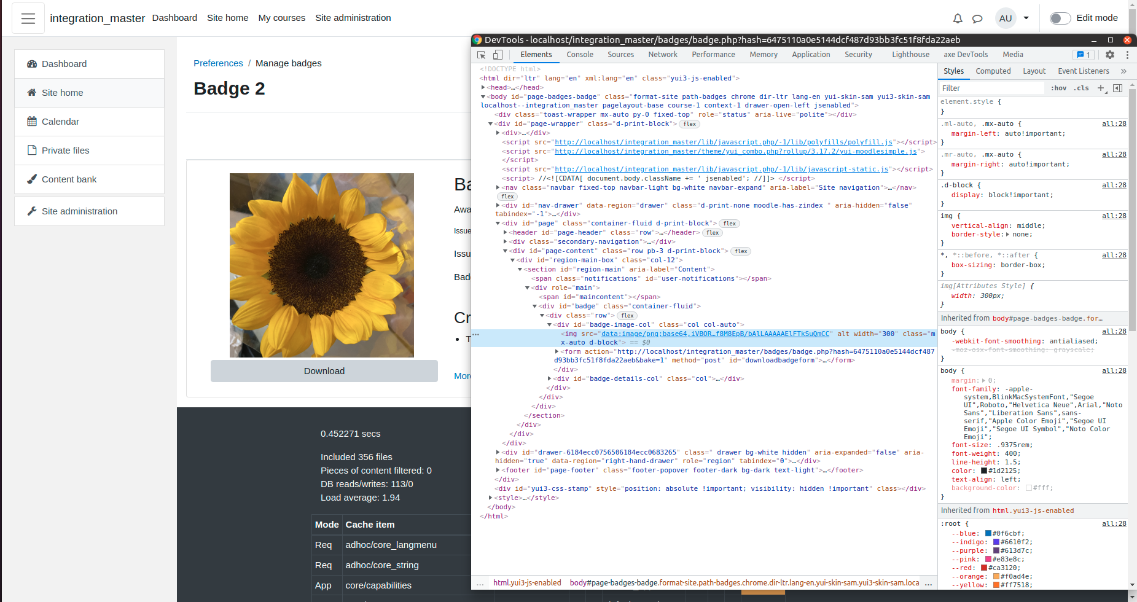Click the sunflower badge image

pyautogui.click(x=322, y=265)
